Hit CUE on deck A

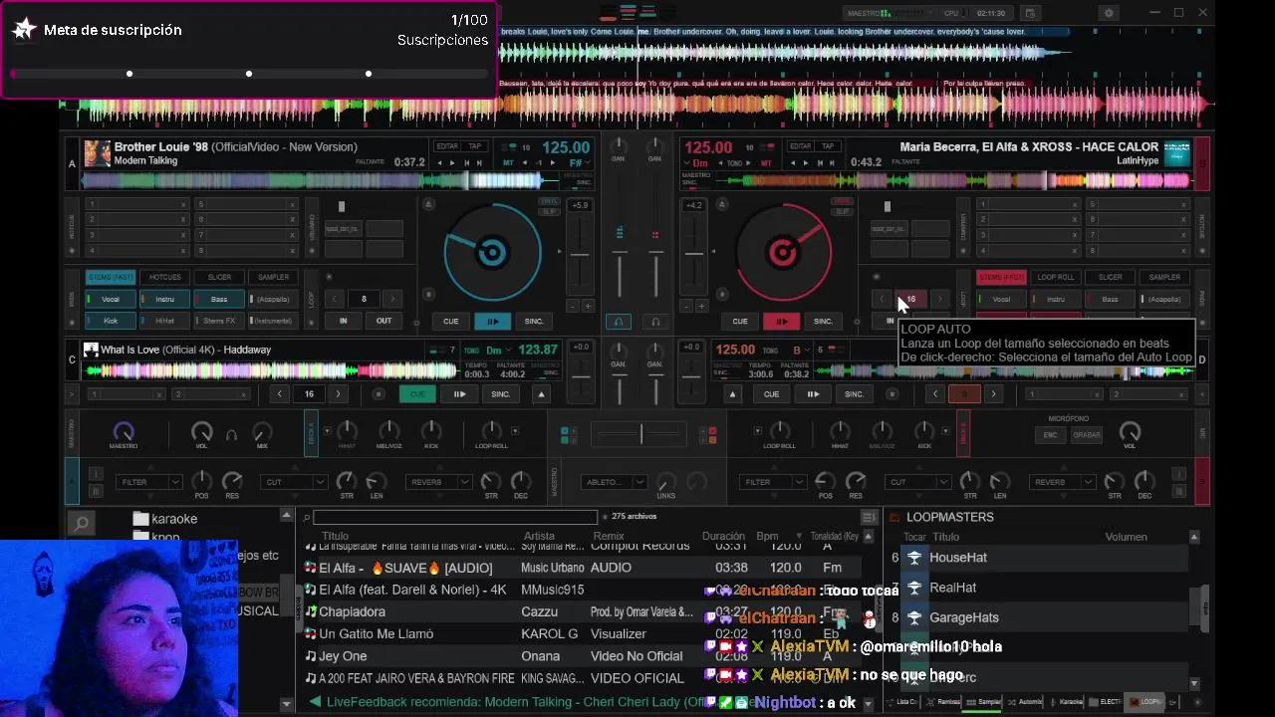click(x=450, y=321)
